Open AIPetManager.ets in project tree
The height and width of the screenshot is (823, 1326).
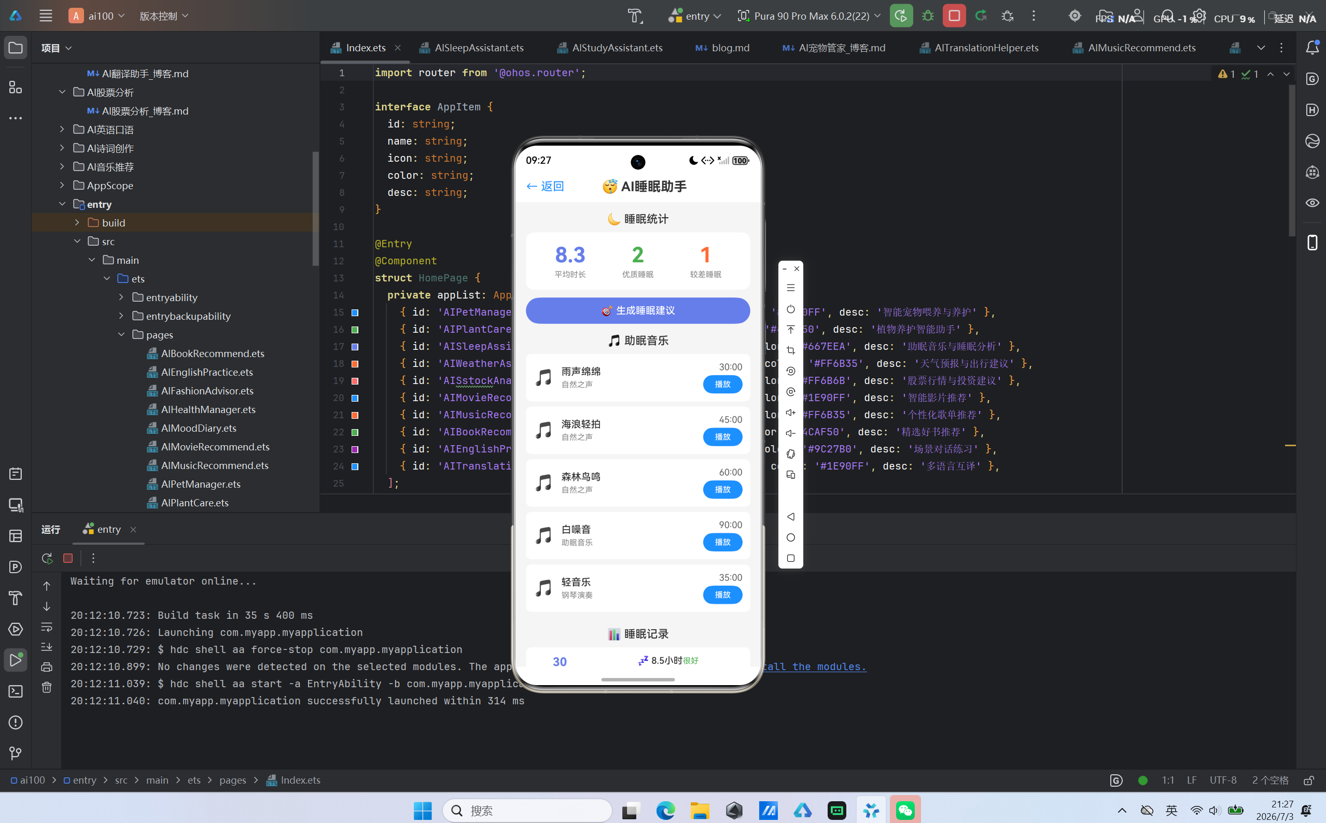(194, 484)
